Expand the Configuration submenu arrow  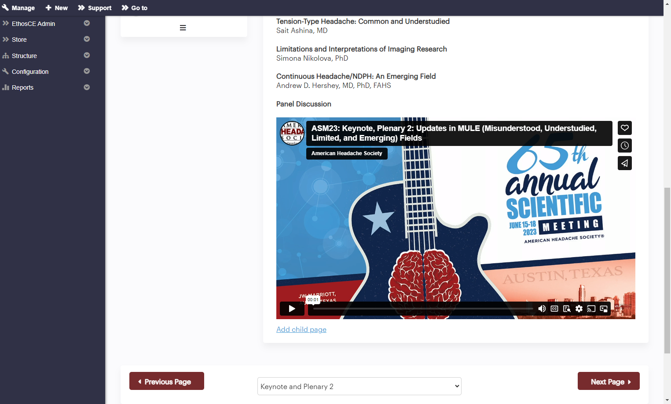pos(87,71)
